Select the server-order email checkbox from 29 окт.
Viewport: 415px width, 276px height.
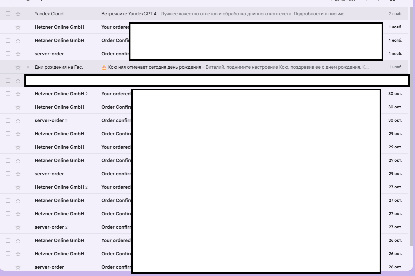pos(8,174)
